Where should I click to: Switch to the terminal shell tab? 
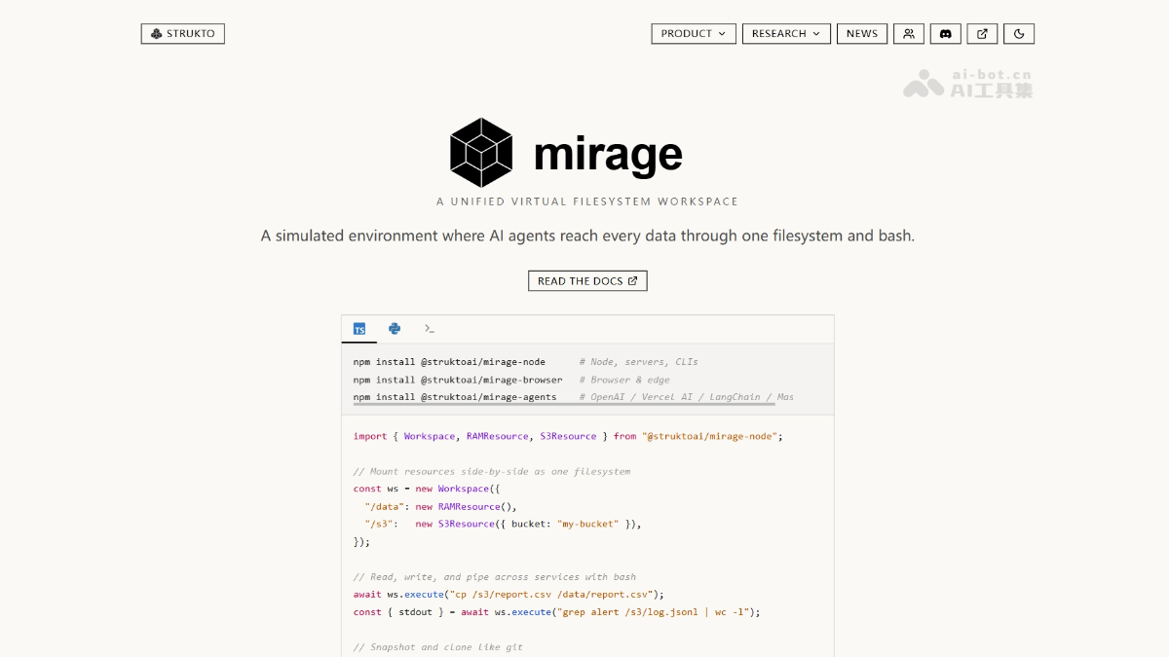(429, 329)
